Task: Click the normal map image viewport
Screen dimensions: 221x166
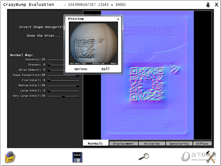Action: (x=147, y=75)
